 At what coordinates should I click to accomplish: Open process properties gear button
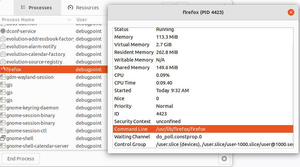click(x=224, y=159)
